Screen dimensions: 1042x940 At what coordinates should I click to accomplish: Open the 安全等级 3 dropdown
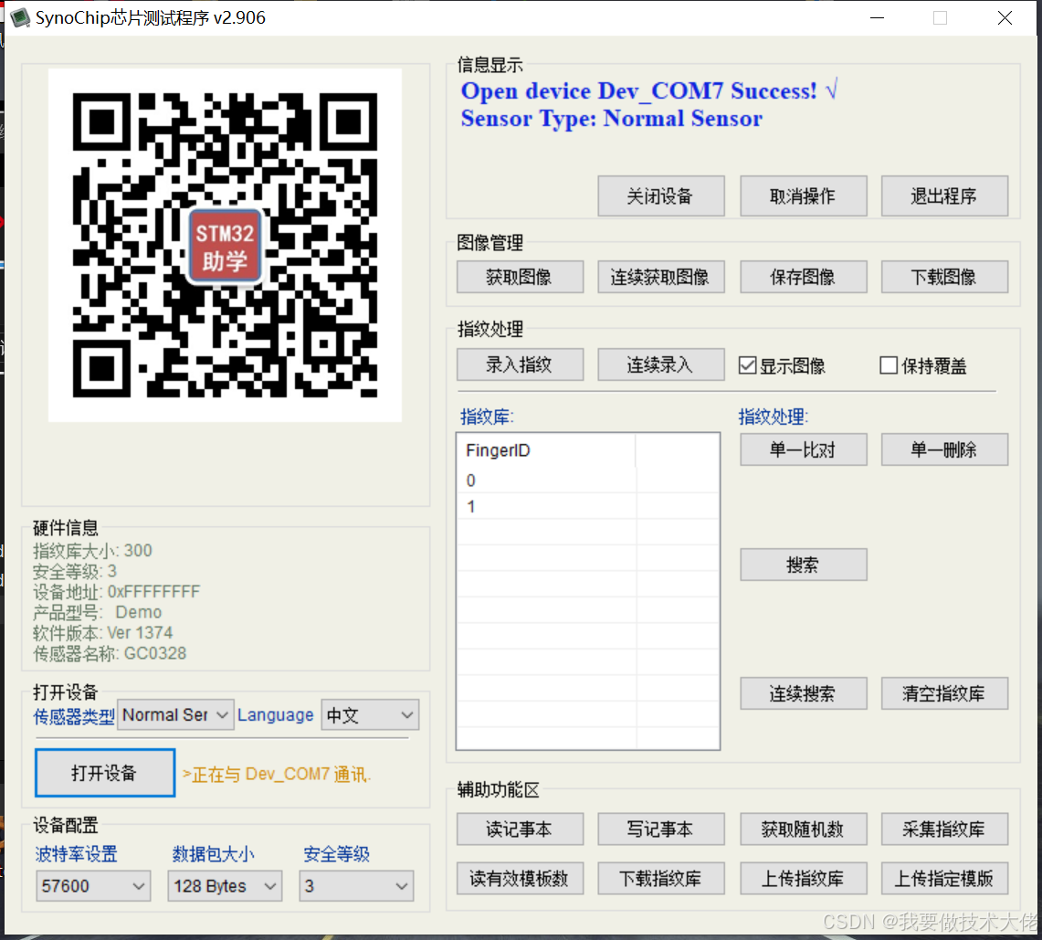[356, 885]
